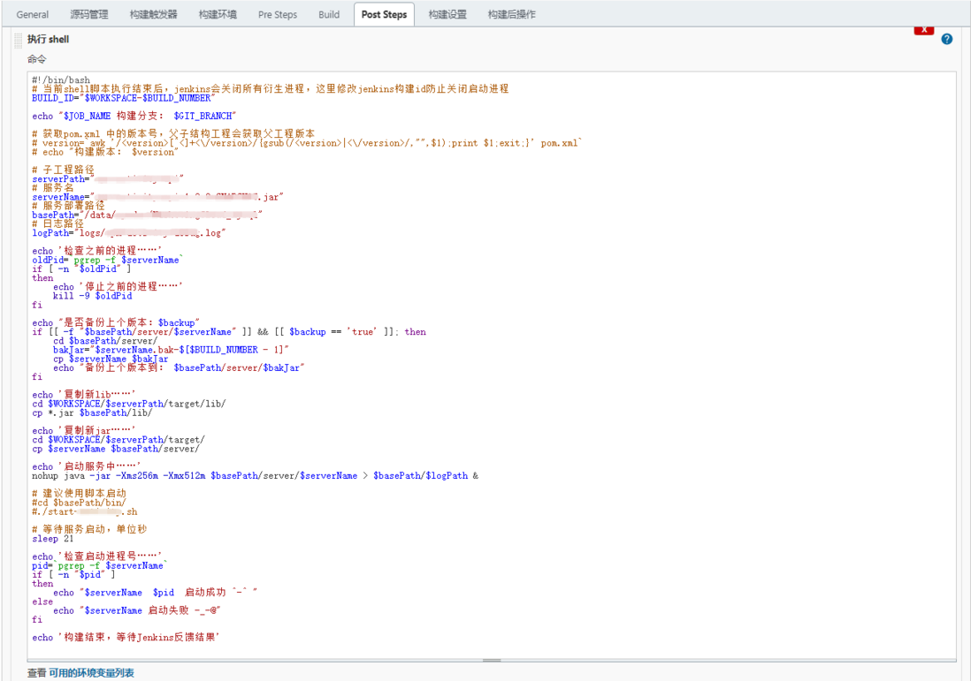Open the 构建触发器 tab
The image size is (971, 681).
point(153,14)
